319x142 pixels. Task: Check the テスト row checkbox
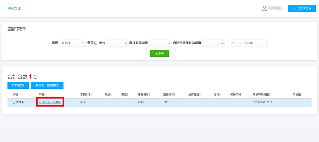click(14, 102)
